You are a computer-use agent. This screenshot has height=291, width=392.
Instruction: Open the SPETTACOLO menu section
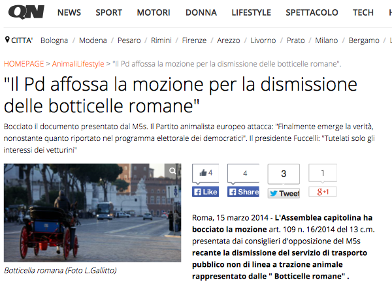click(312, 12)
